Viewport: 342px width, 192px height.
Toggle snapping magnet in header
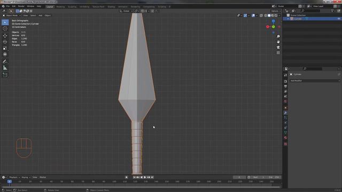pyautogui.click(x=142, y=11)
